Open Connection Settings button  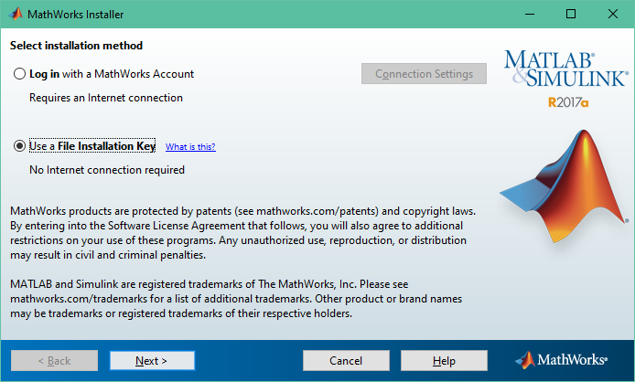click(x=424, y=74)
